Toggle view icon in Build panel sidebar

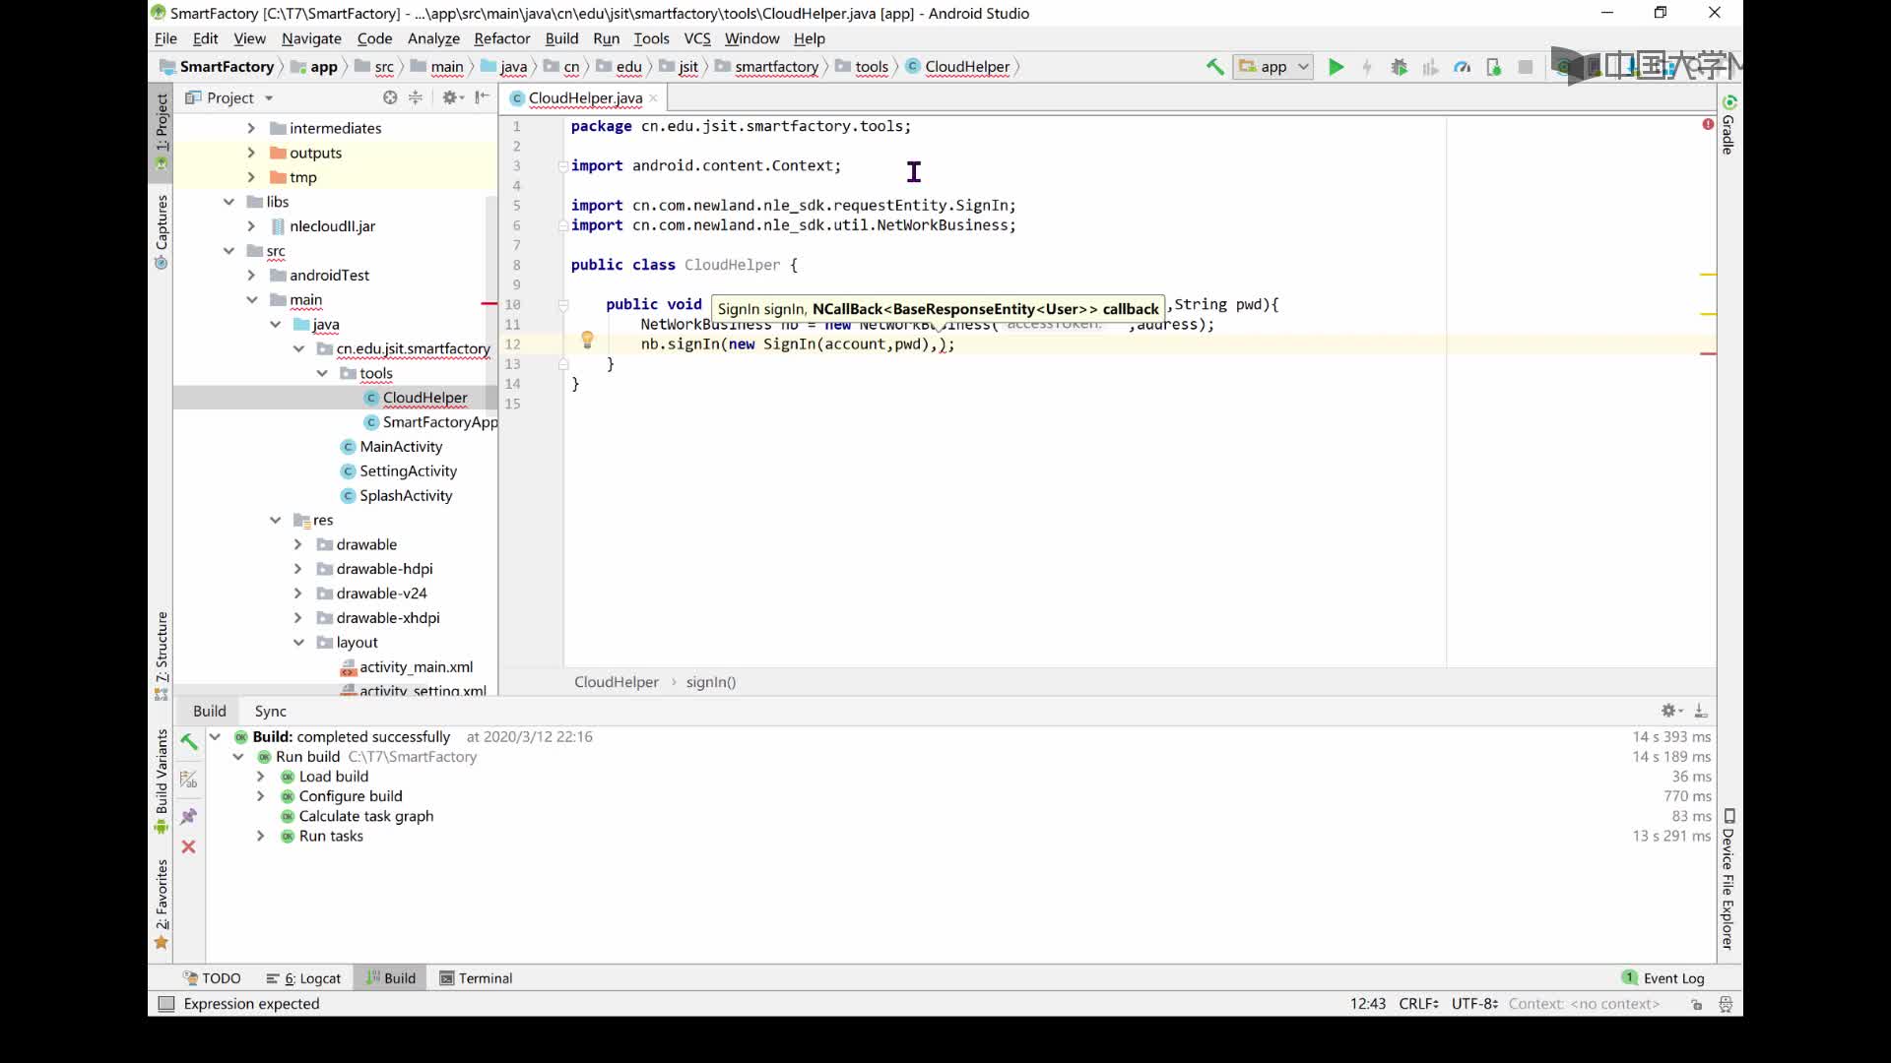point(188,780)
